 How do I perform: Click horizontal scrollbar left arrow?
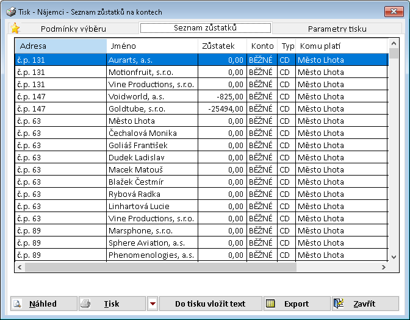(x=20, y=267)
